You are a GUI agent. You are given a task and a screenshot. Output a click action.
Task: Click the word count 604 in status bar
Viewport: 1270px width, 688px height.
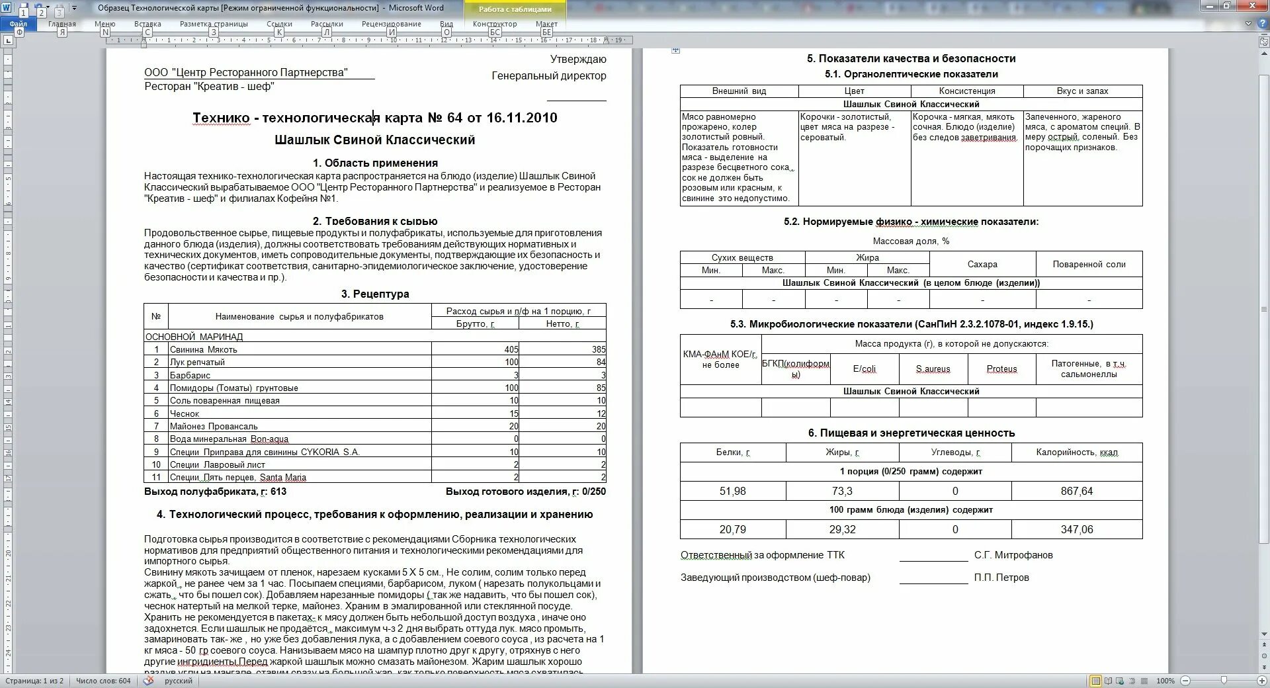pyautogui.click(x=103, y=681)
